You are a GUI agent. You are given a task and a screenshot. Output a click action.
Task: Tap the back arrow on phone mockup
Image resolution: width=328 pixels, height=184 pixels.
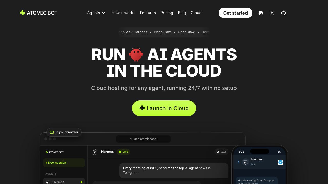point(238,162)
